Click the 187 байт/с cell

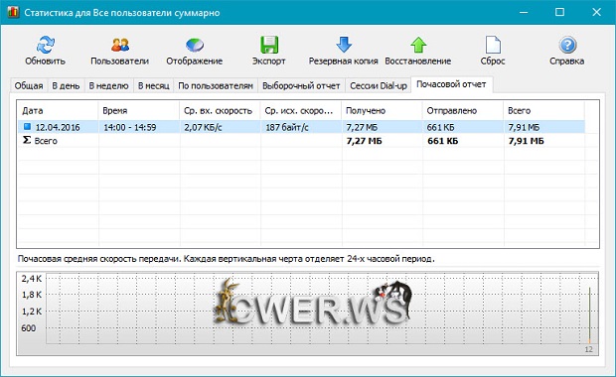(287, 127)
